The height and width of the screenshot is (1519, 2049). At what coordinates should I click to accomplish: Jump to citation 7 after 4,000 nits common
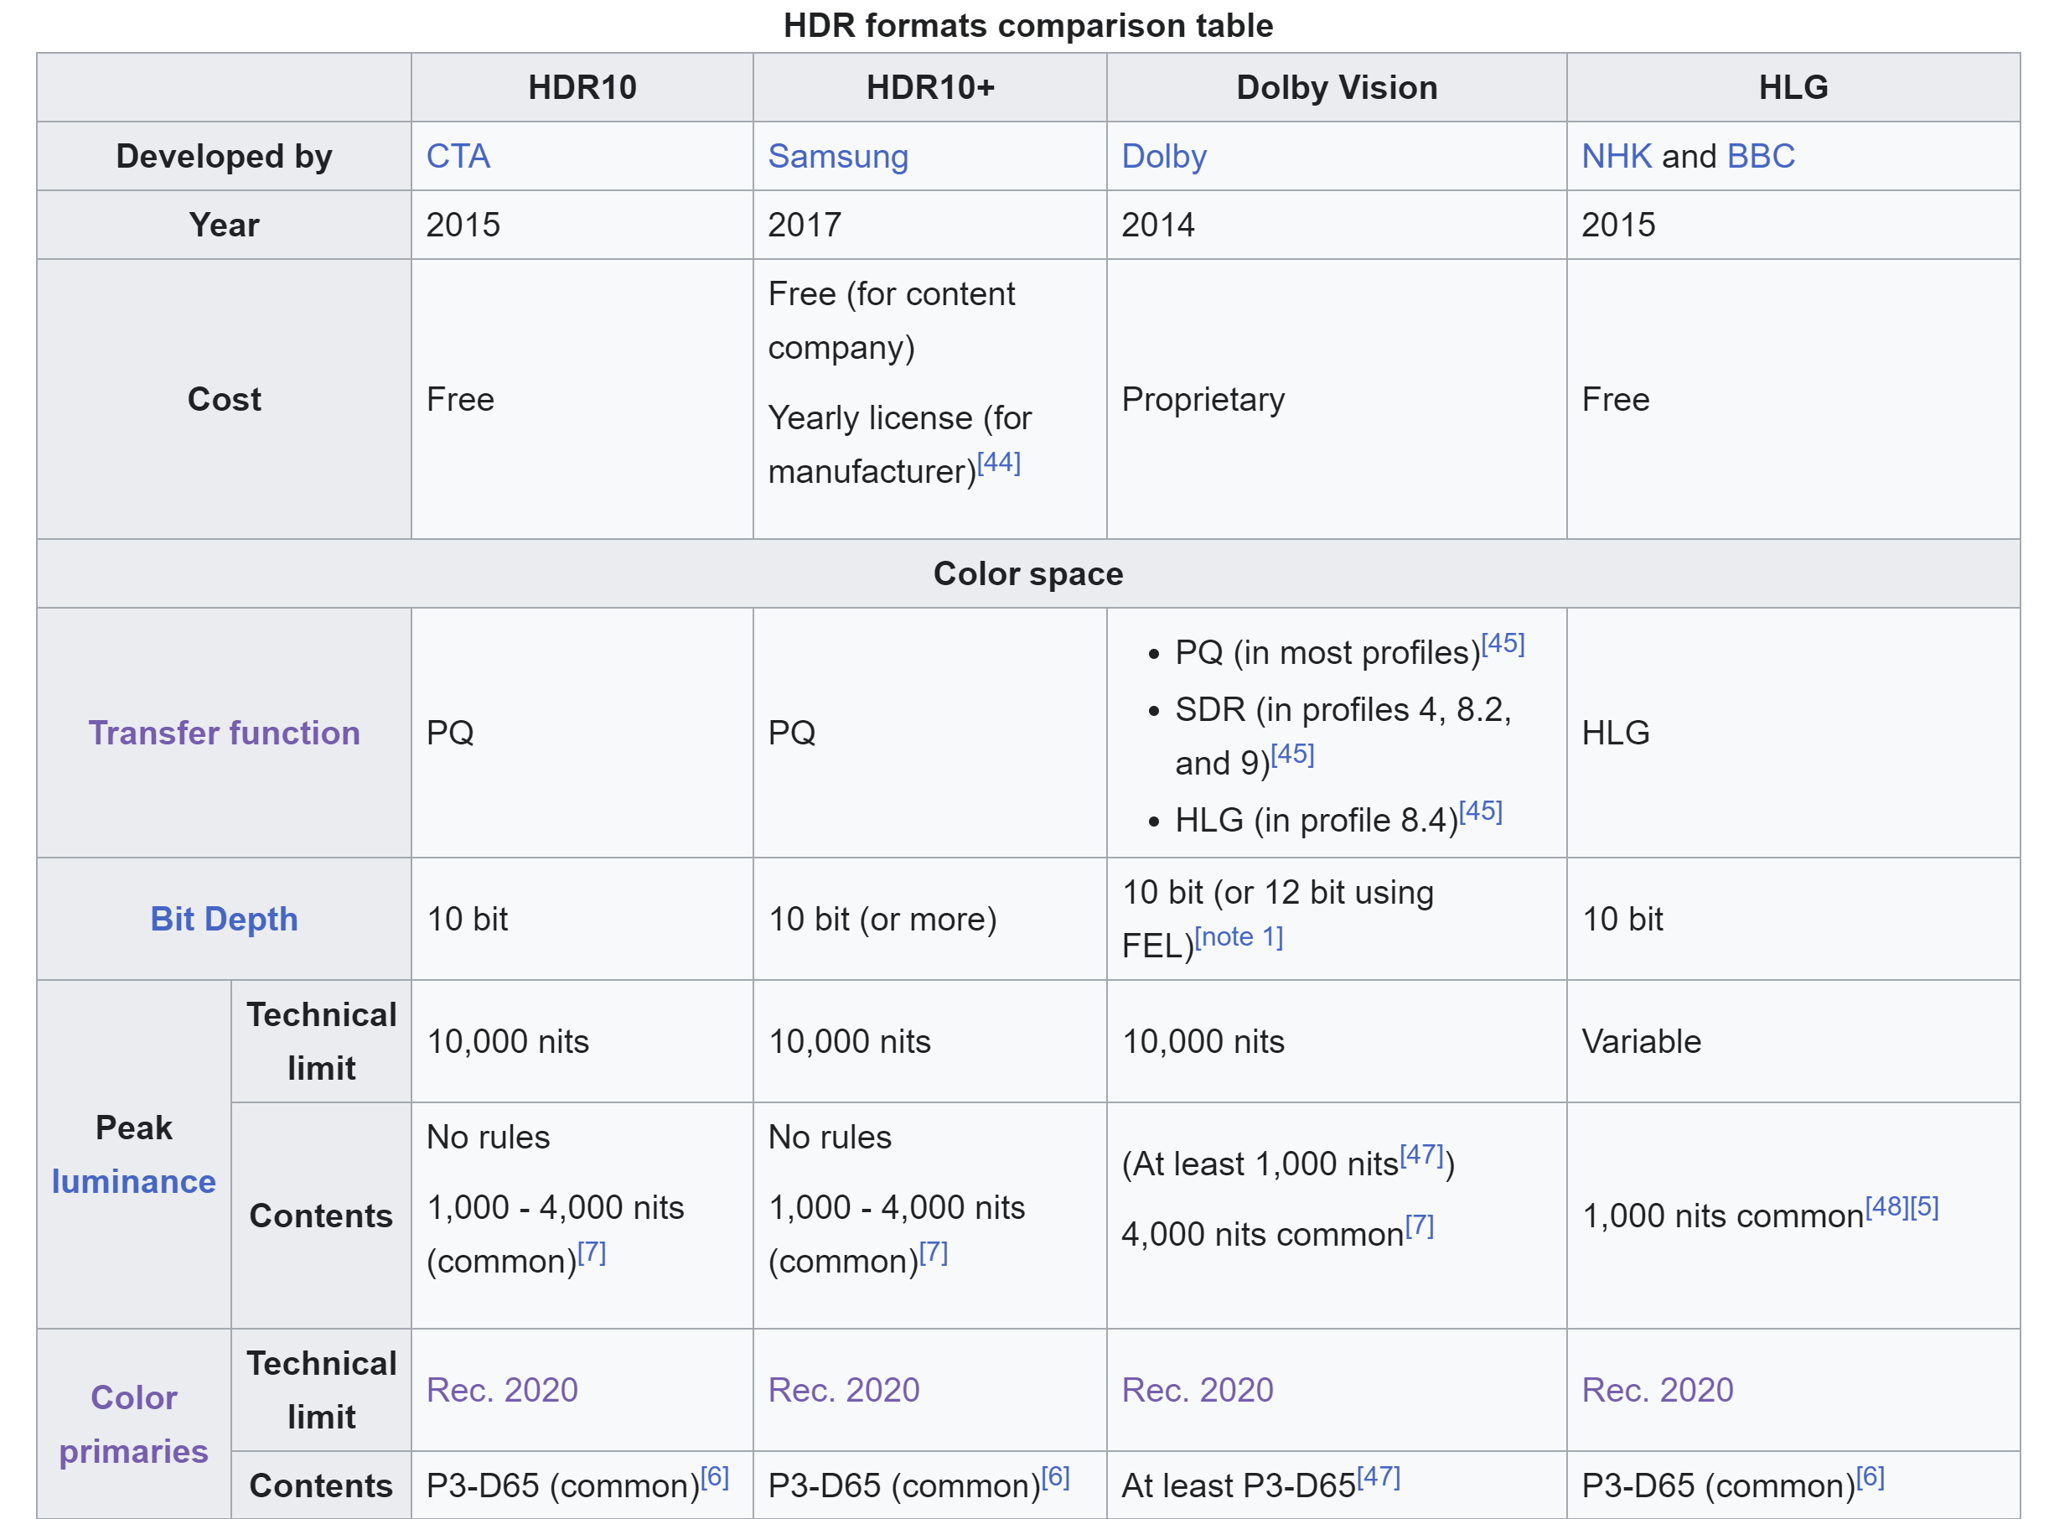click(x=1419, y=1226)
